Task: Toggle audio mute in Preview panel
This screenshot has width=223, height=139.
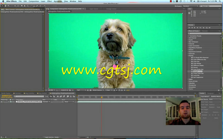Action: tap(203, 28)
